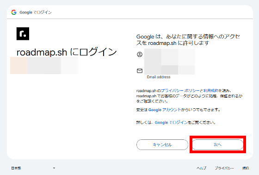This screenshot has width=259, height=175.
Task: Click the Google logo in header
Action: tap(14, 12)
